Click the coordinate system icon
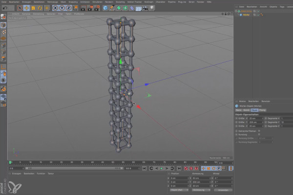 click(x=75, y=8)
